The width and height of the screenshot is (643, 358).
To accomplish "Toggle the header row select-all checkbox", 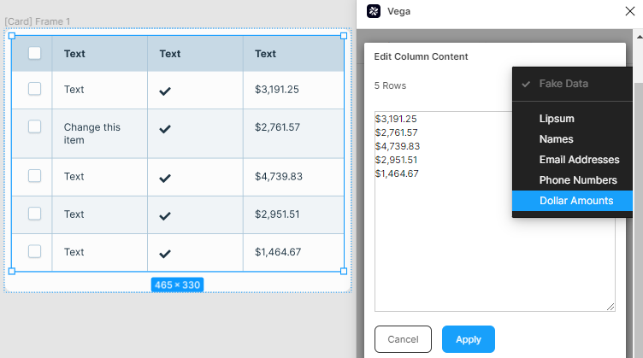I will point(34,53).
